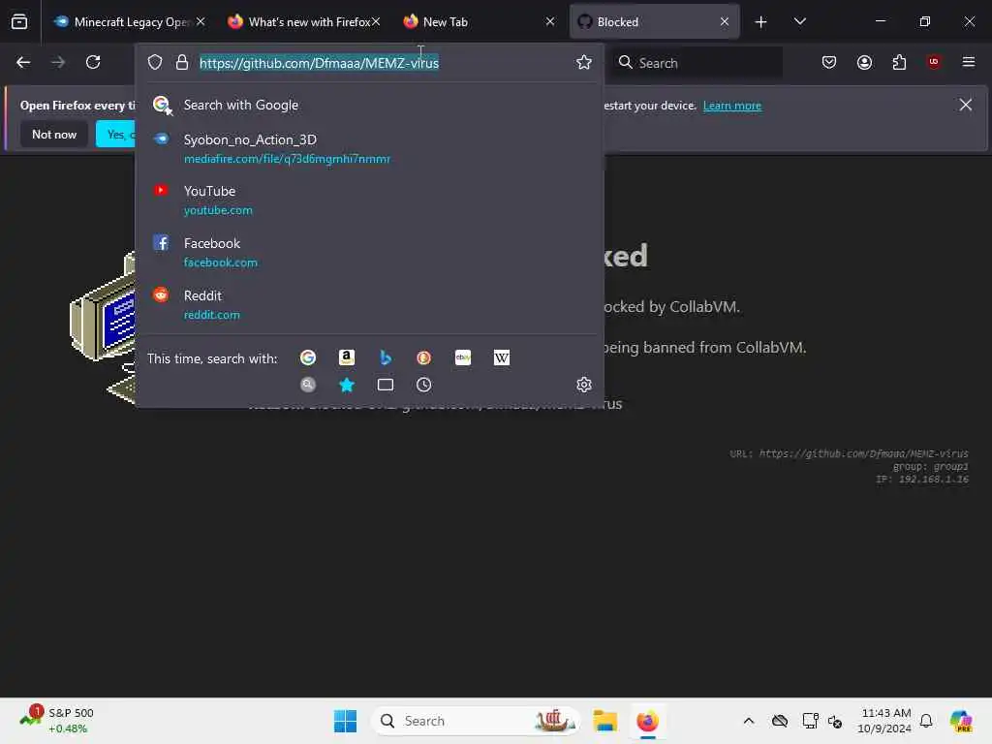The height and width of the screenshot is (744, 992).
Task: Click Not now button in notification
Action: (54, 134)
